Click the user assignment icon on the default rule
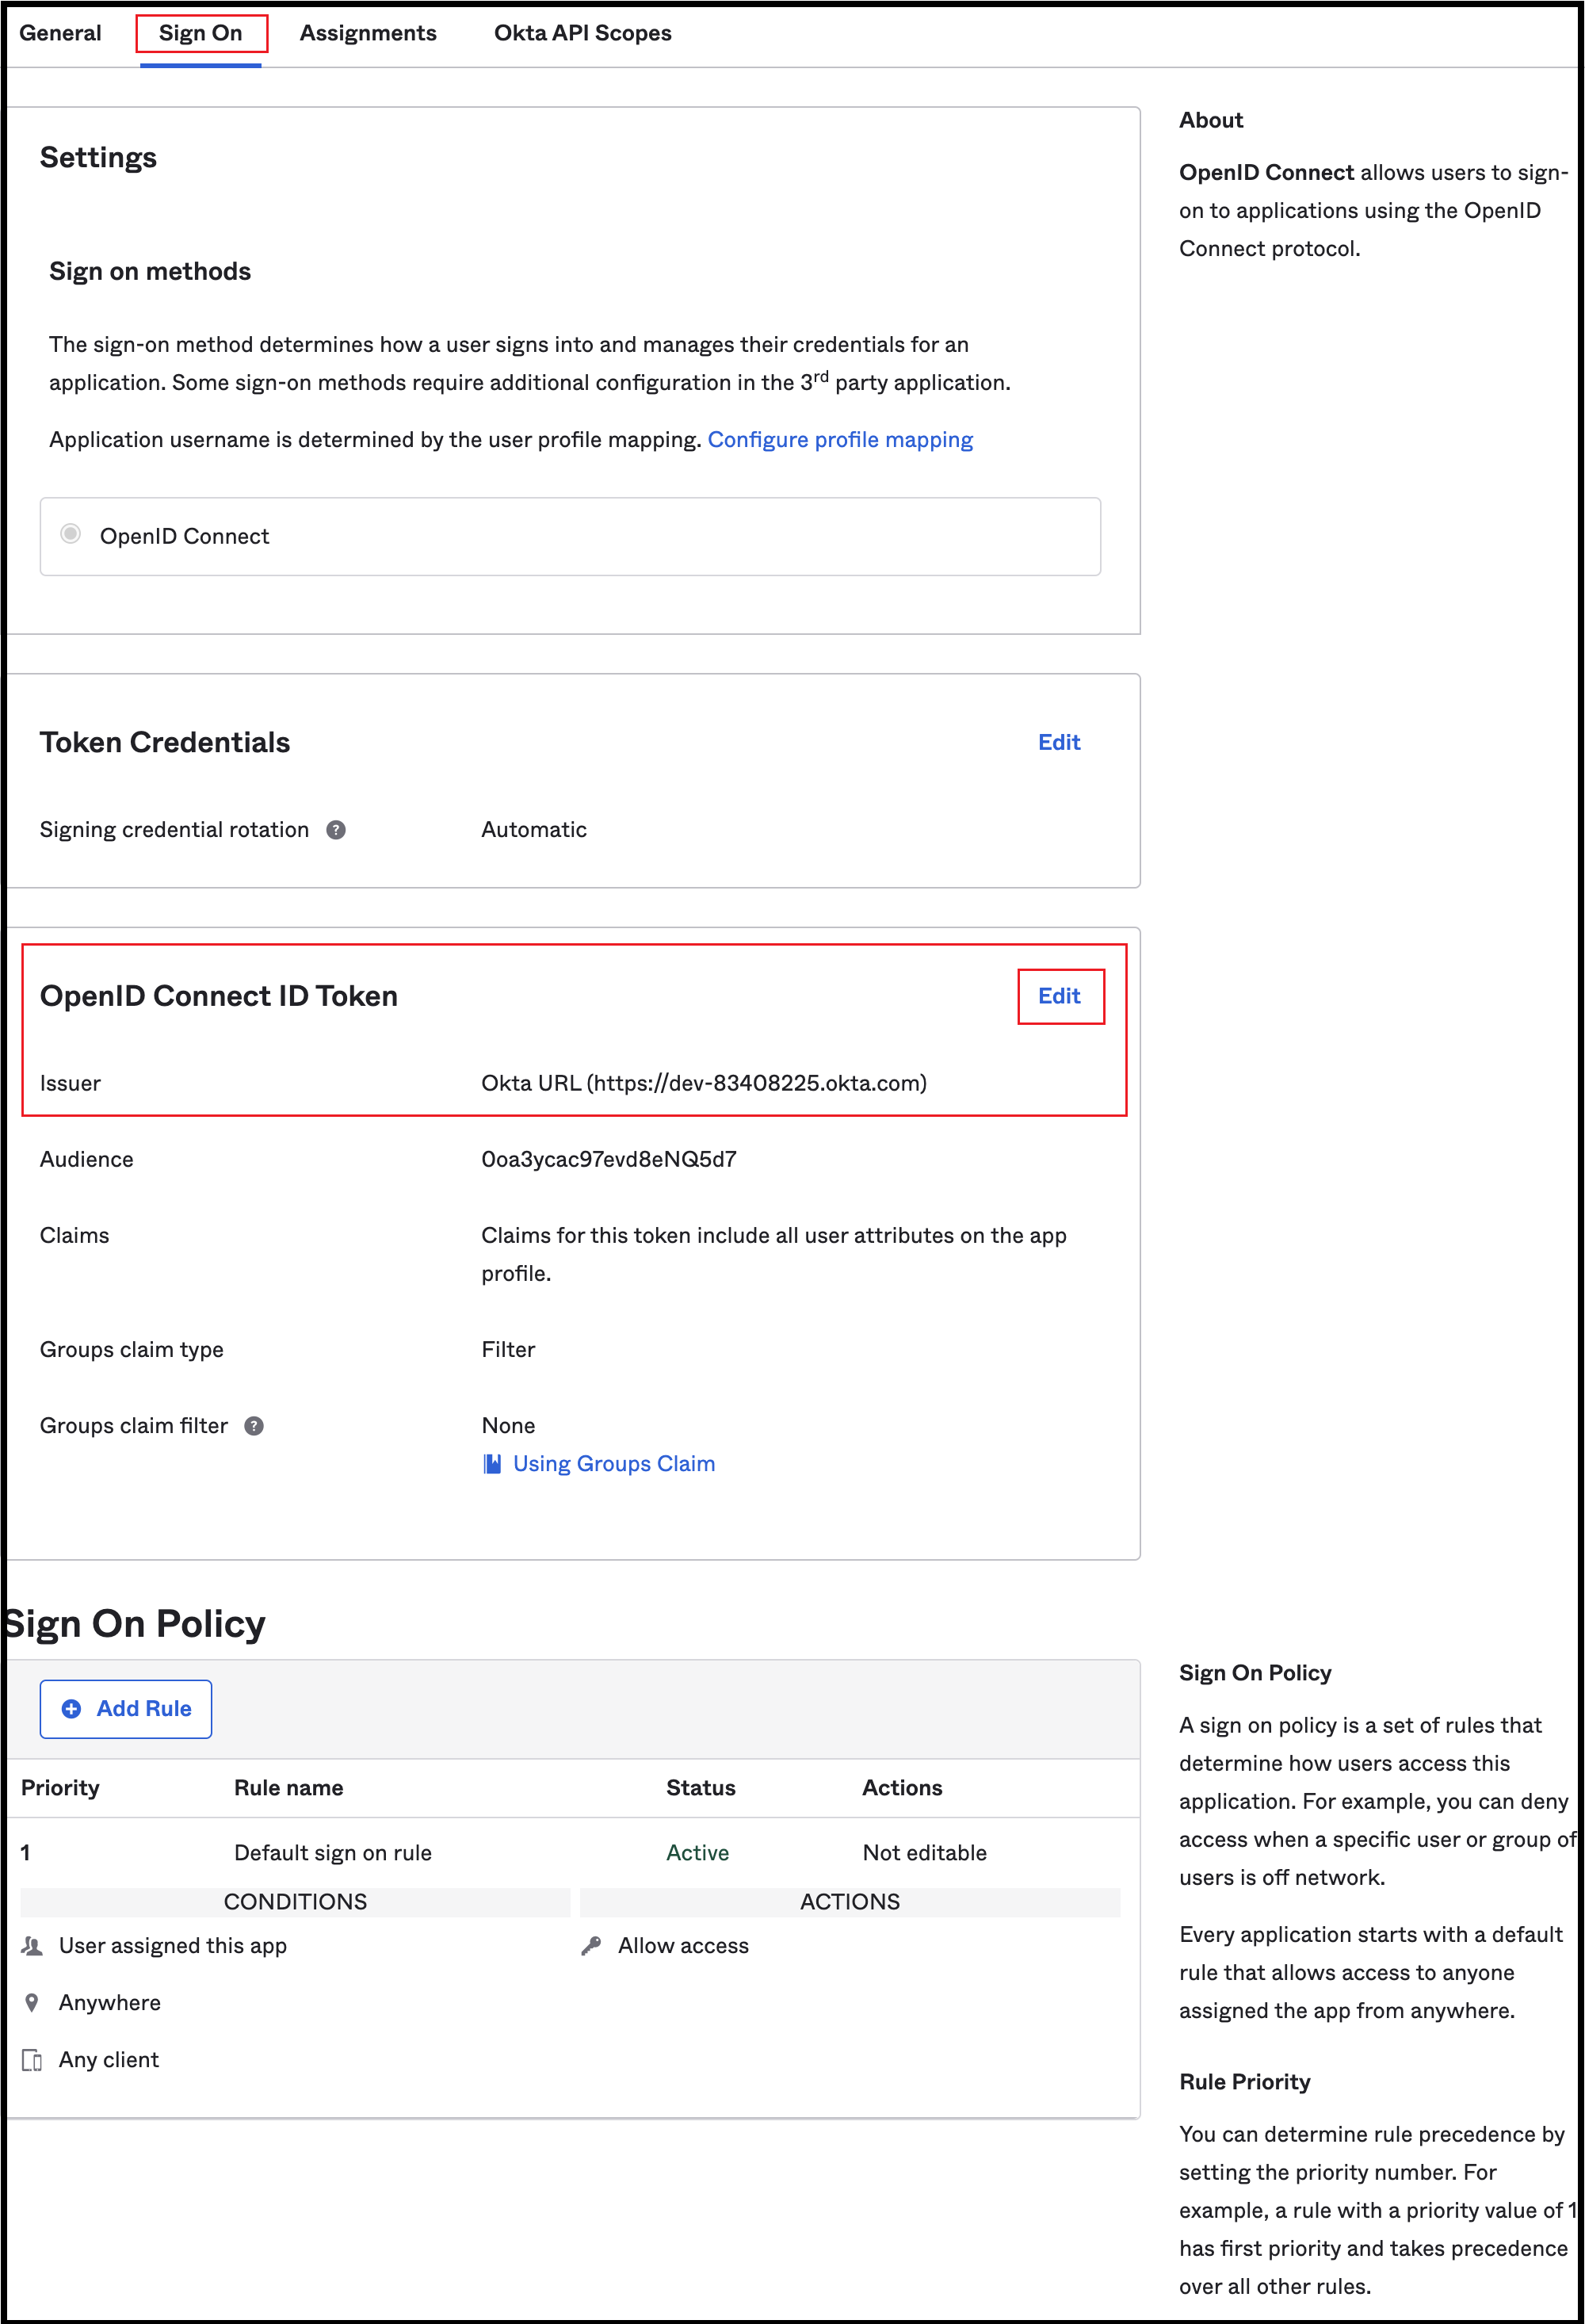This screenshot has width=1585, height=2324. point(31,1944)
